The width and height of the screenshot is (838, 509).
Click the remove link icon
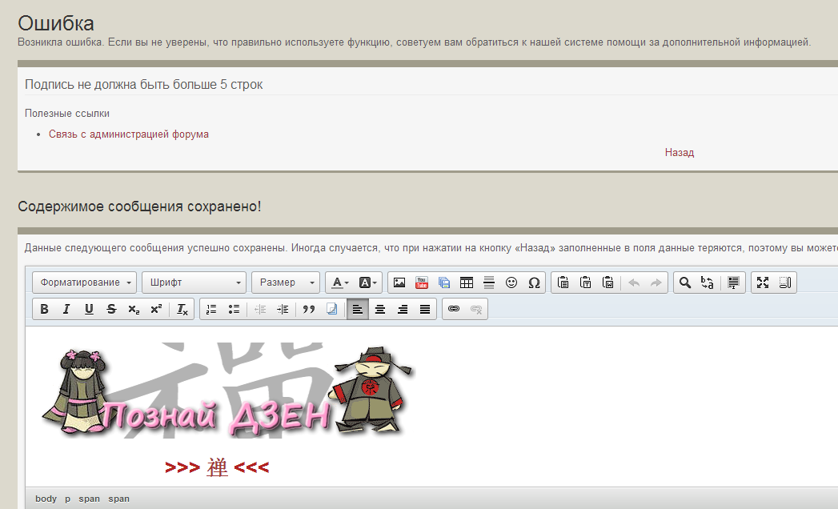pyautogui.click(x=476, y=309)
